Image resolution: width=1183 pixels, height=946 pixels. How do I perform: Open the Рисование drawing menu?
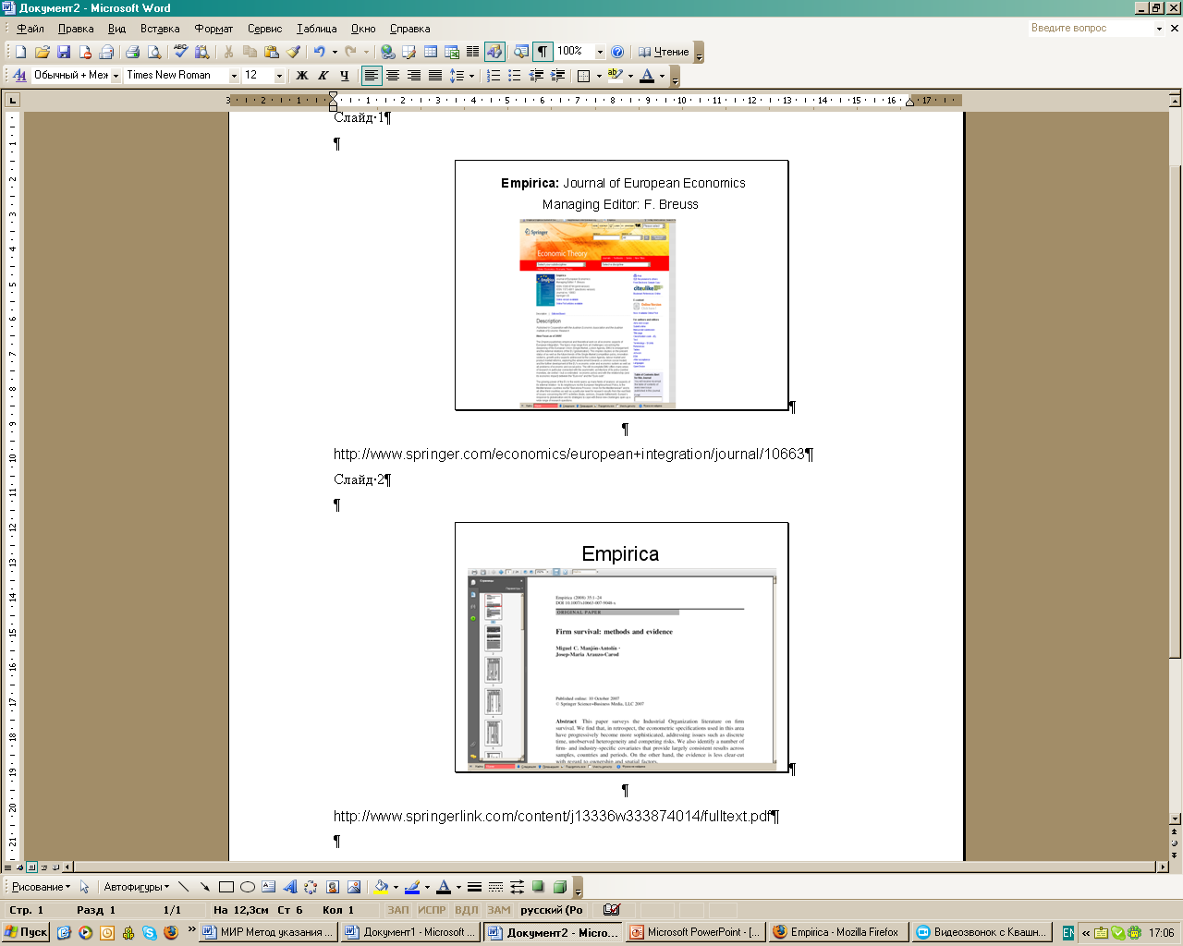click(41, 887)
